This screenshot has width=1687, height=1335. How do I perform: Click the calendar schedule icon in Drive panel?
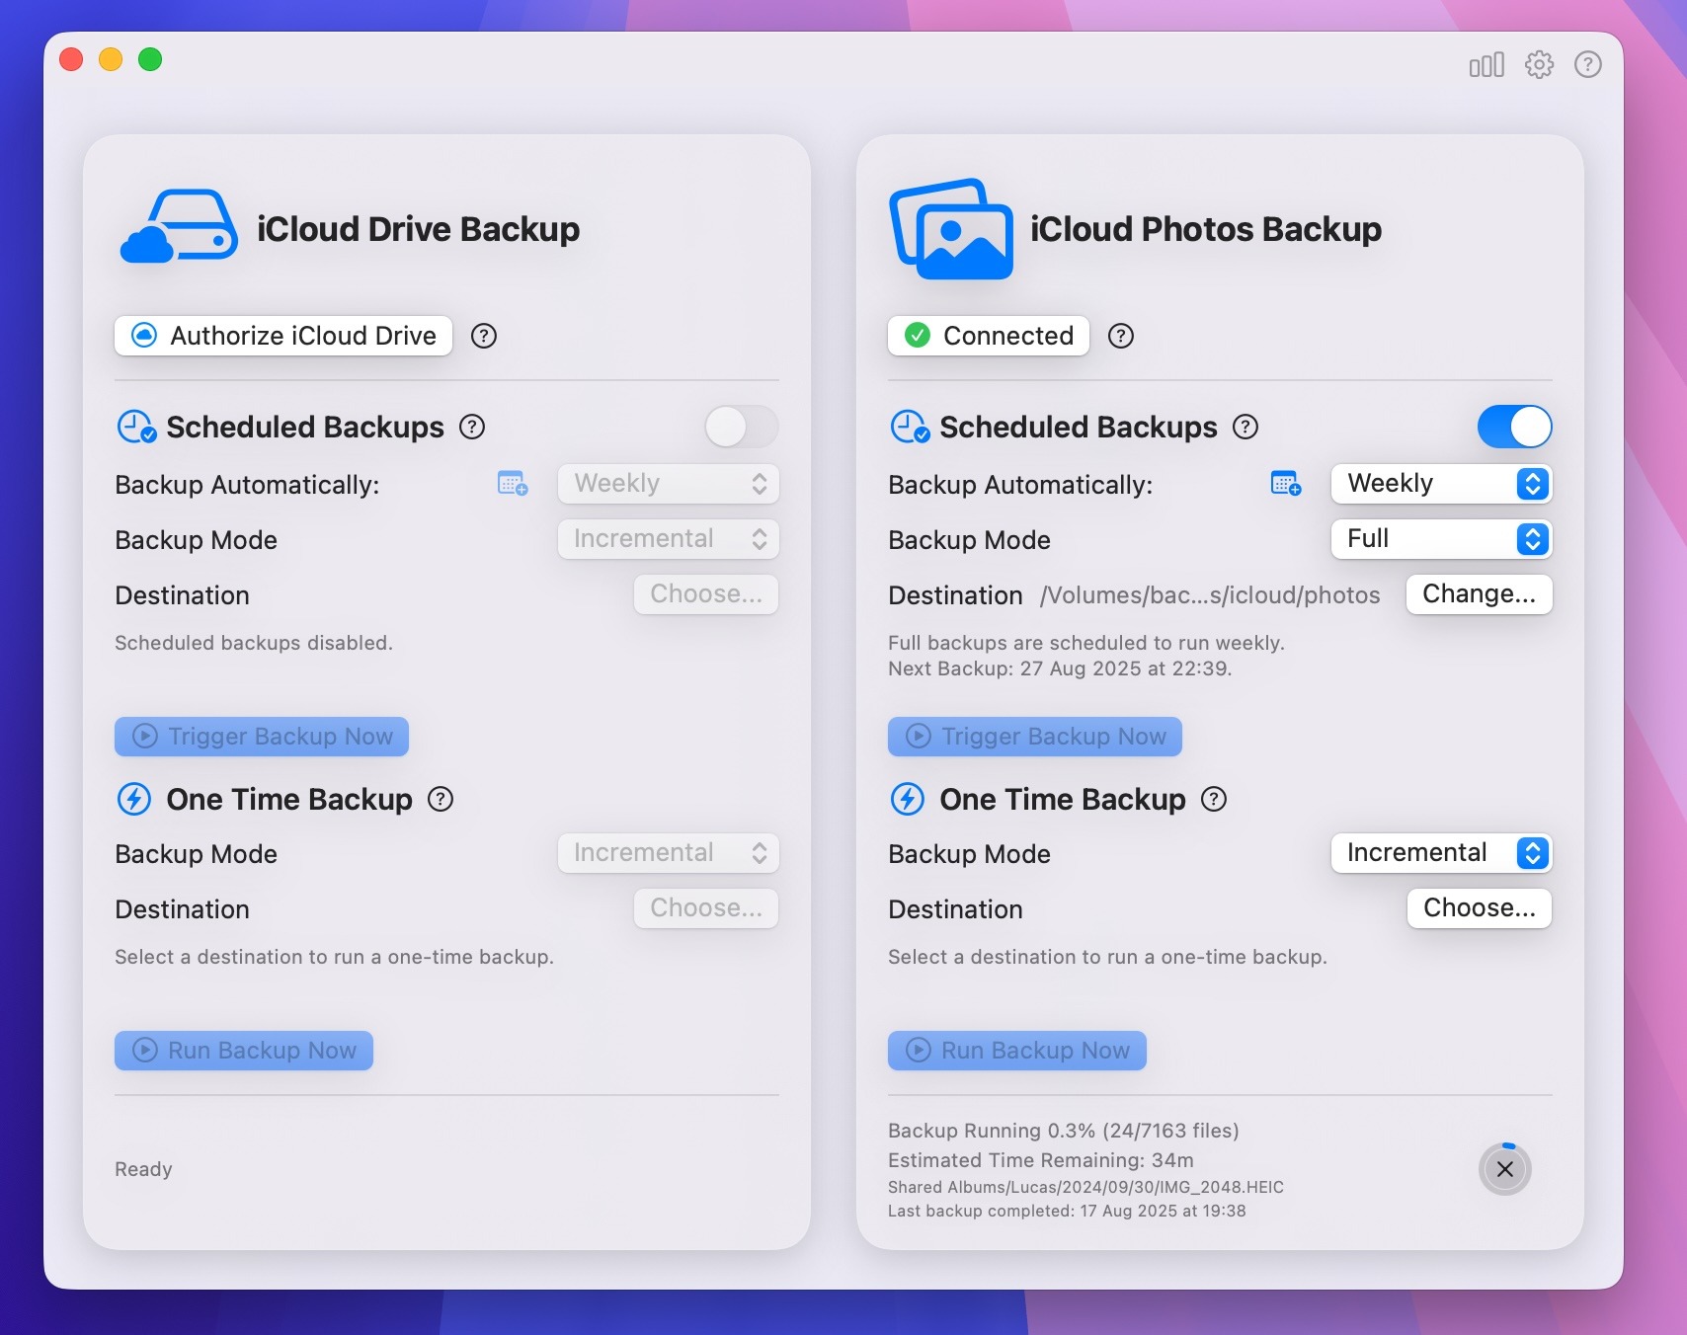[513, 484]
